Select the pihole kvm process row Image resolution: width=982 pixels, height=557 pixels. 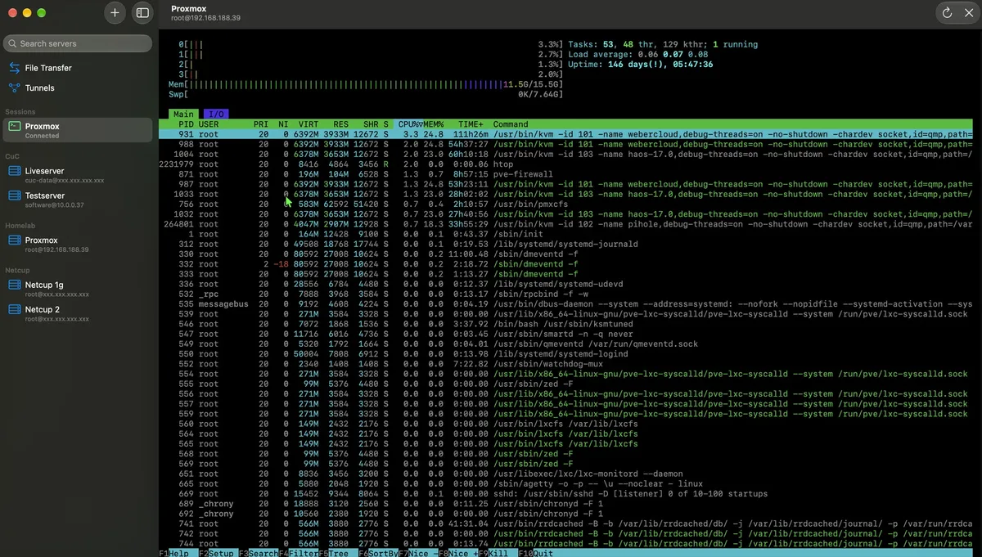(565, 224)
